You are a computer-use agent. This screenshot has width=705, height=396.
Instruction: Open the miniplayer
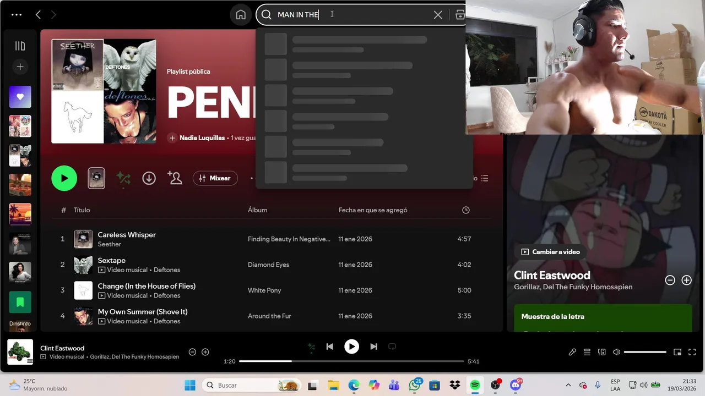[x=677, y=352]
